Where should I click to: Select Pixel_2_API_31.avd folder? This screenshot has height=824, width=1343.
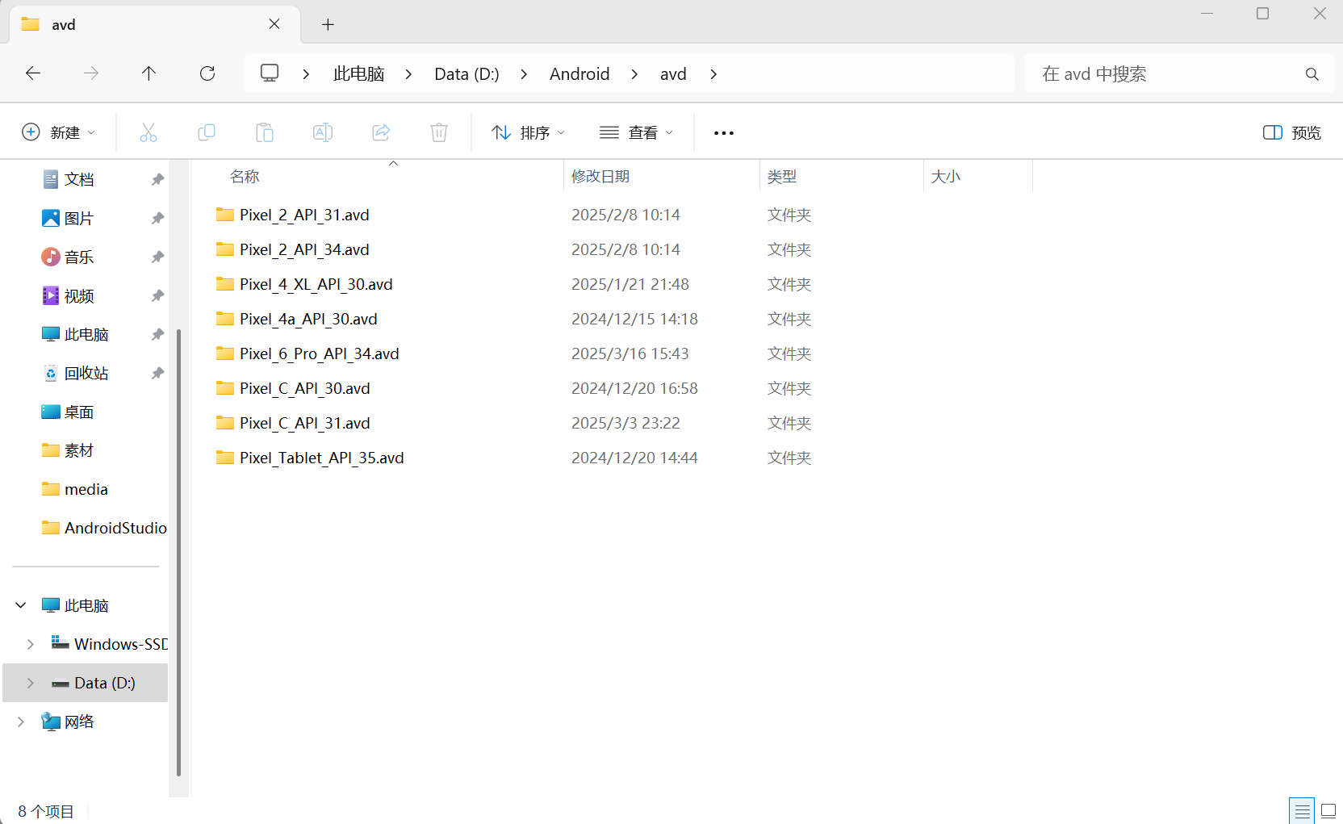point(304,215)
